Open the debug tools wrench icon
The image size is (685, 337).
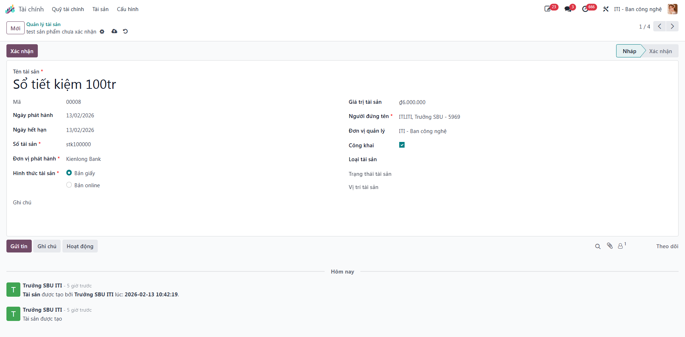(606, 9)
